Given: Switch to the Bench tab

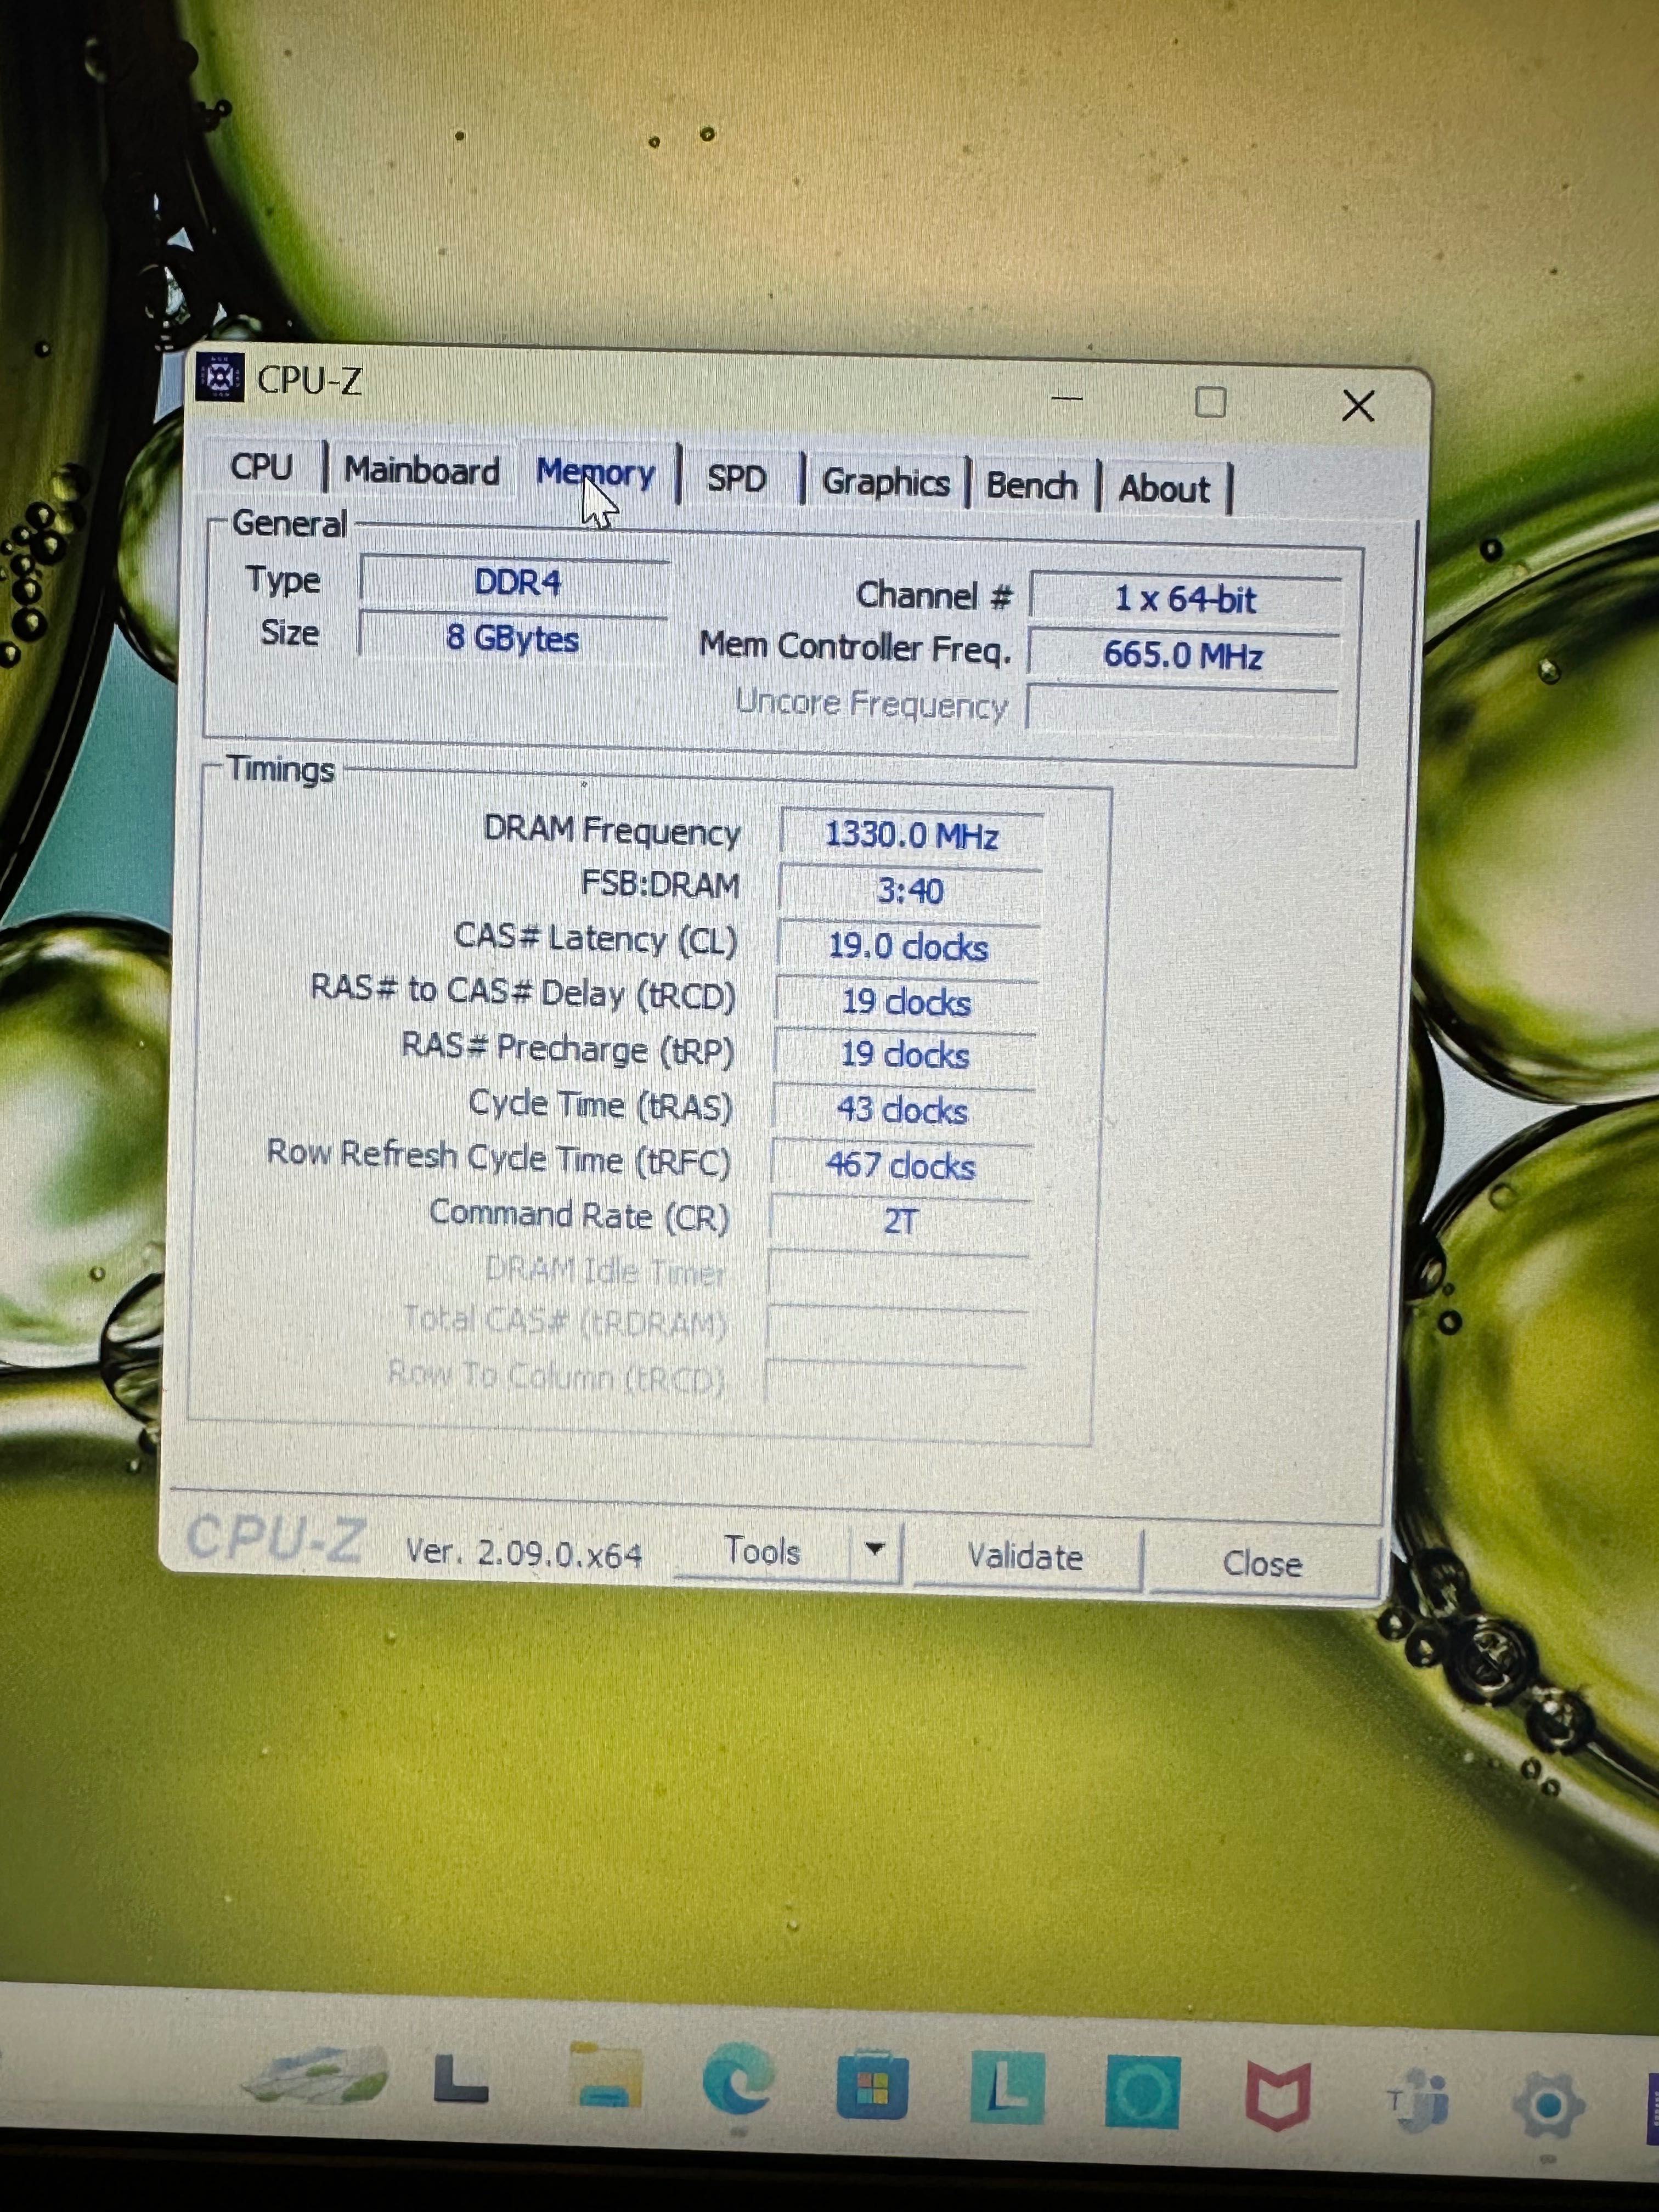Looking at the screenshot, I should (1032, 486).
